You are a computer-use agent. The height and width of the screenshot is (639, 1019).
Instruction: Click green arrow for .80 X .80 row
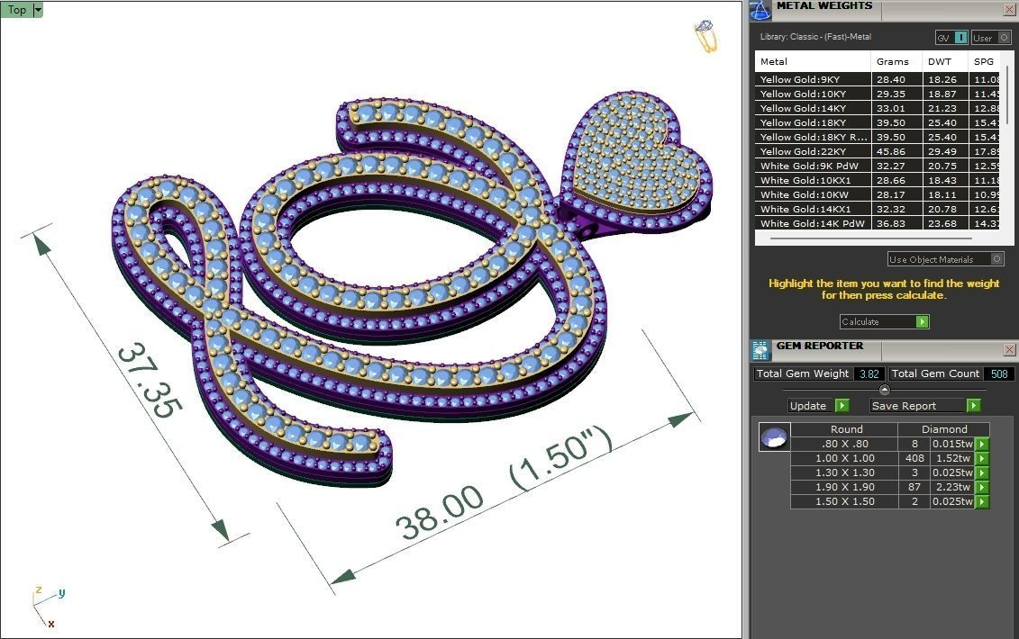(982, 445)
